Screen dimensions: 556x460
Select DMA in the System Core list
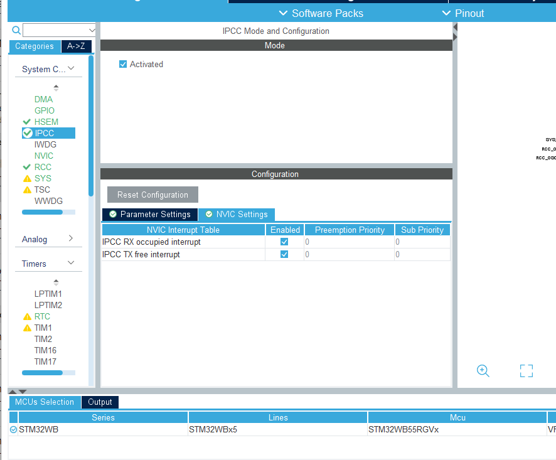tap(44, 99)
